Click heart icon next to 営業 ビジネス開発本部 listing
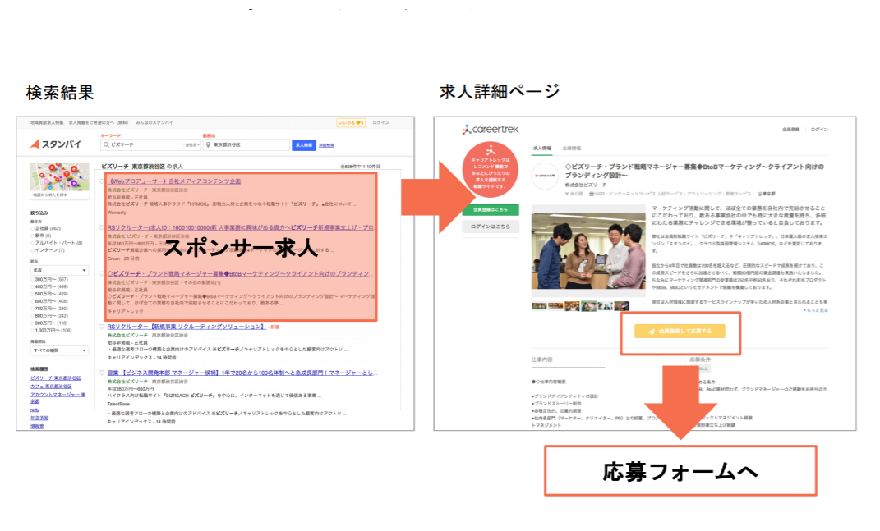The width and height of the screenshot is (880, 531). [x=102, y=373]
